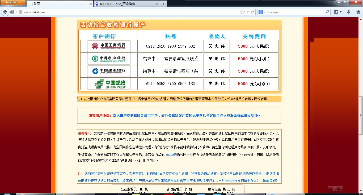Click payee 吴忠伟 in the Agricultural Bank row
Viewport: 363px width, 195px height.
(x=217, y=59)
